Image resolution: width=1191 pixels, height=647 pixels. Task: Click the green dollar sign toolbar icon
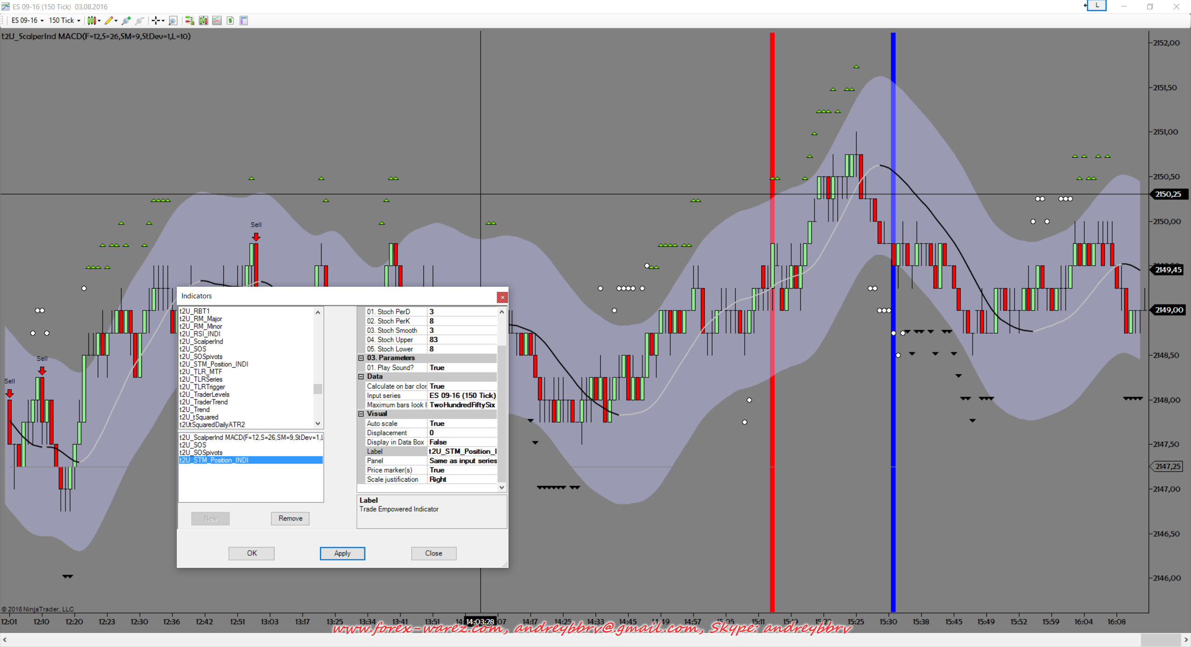coord(230,20)
